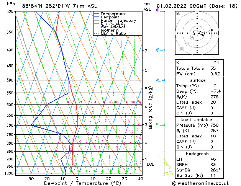Click the 'Hodograph' section heading in the table
This screenshot has width=241, height=186.
click(197, 153)
